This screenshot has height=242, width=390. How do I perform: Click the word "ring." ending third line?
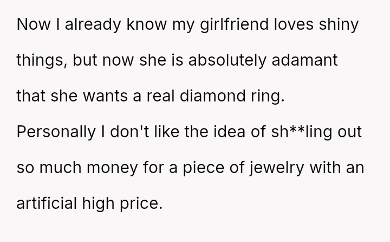tap(268, 97)
